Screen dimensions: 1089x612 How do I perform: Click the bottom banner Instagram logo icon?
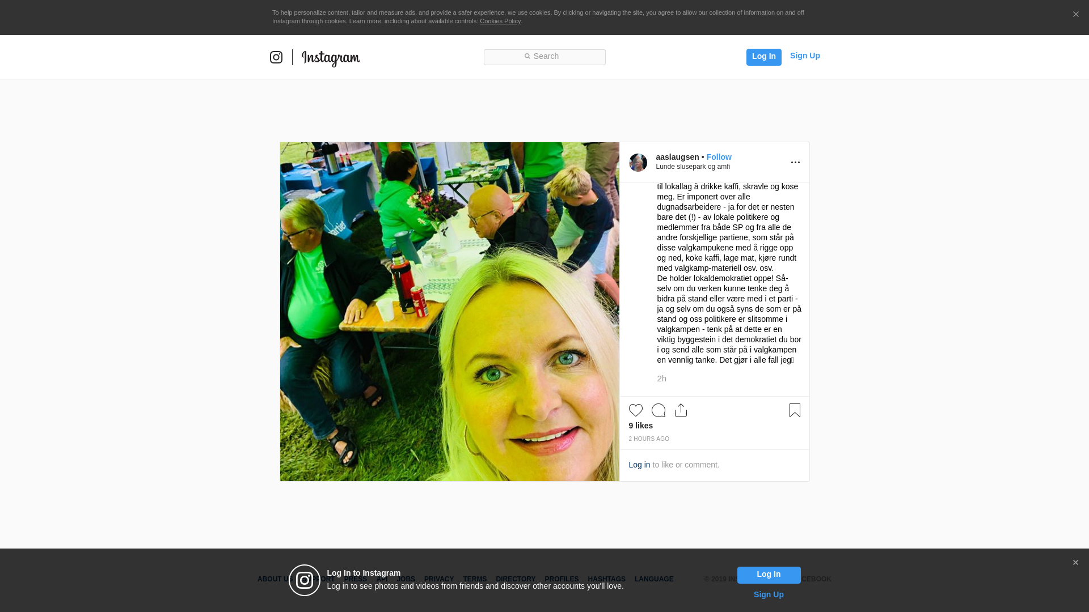click(x=305, y=580)
